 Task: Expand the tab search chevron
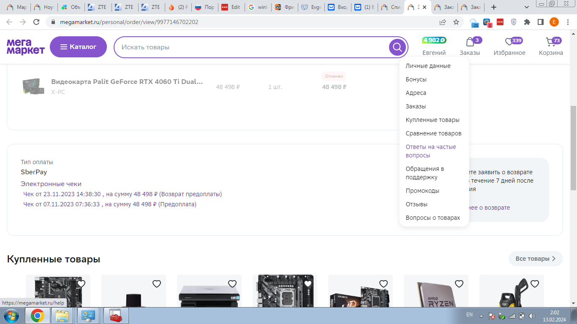point(526,7)
